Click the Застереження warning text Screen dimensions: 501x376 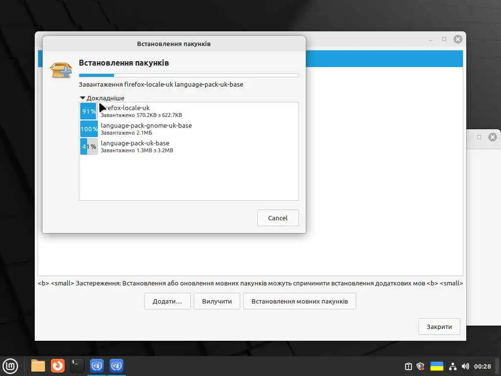tap(250, 283)
